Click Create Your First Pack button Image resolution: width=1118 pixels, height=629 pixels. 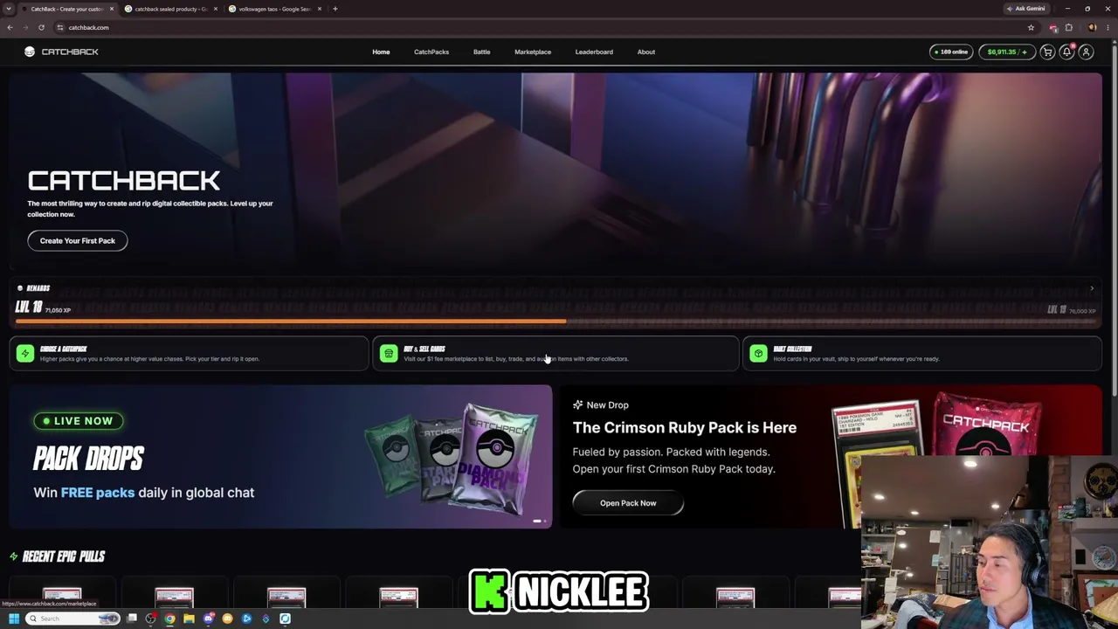78,240
